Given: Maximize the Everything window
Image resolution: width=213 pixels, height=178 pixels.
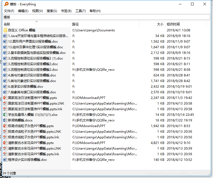Looking at the screenshot, I should tap(192, 4).
